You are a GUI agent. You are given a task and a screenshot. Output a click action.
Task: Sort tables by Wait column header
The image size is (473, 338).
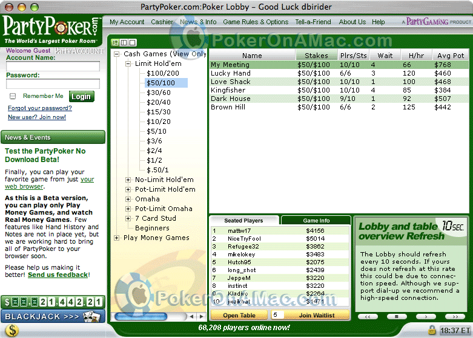tap(385, 56)
